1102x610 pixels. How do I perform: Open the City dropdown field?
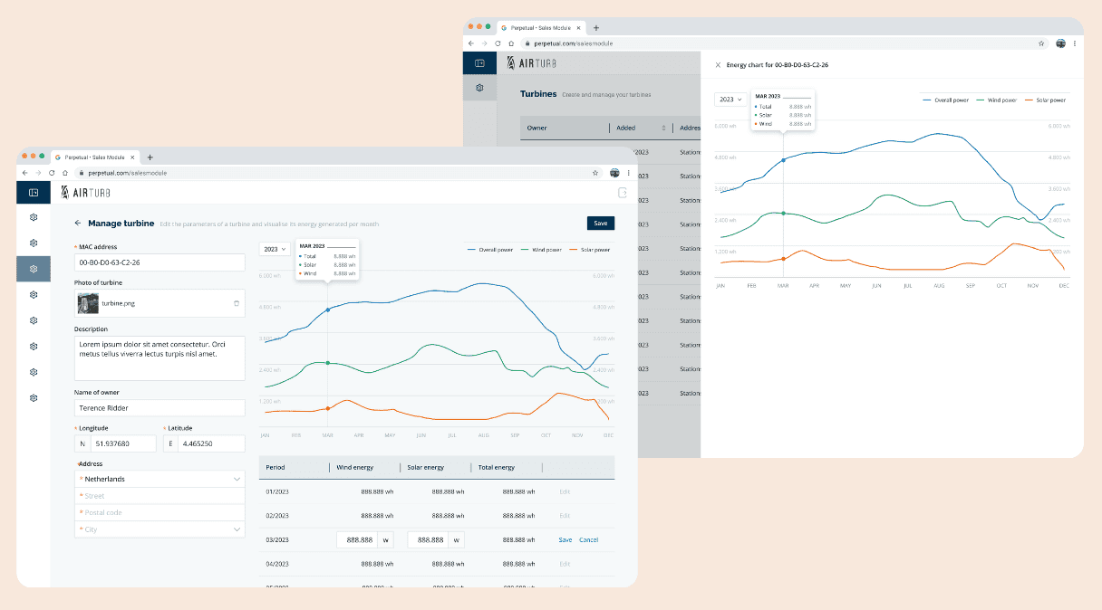(159, 529)
